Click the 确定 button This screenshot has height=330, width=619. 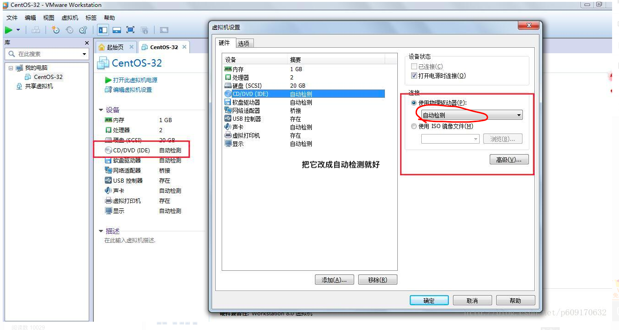[429, 301]
